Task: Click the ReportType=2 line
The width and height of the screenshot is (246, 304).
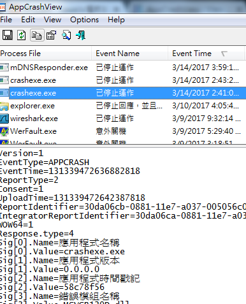Action: [29, 180]
